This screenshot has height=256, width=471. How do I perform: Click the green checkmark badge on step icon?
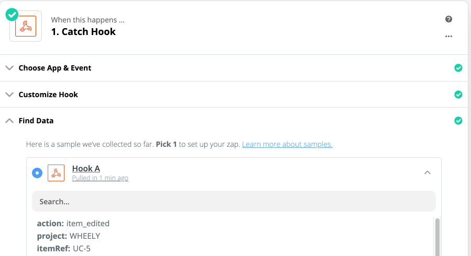[12, 15]
